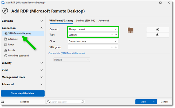The width and height of the screenshot is (175, 108).
Task: Click the play (connect) button icon
Action: (x=158, y=29)
